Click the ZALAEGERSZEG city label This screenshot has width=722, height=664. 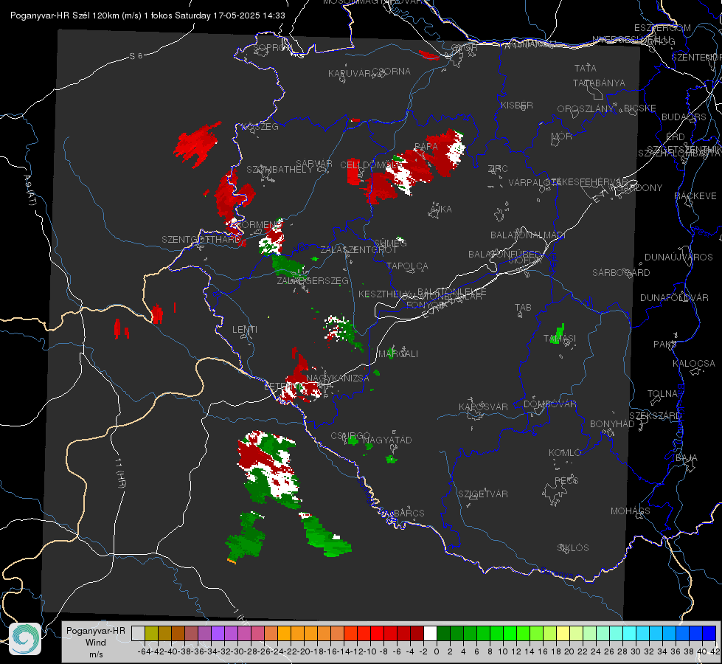tap(313, 281)
